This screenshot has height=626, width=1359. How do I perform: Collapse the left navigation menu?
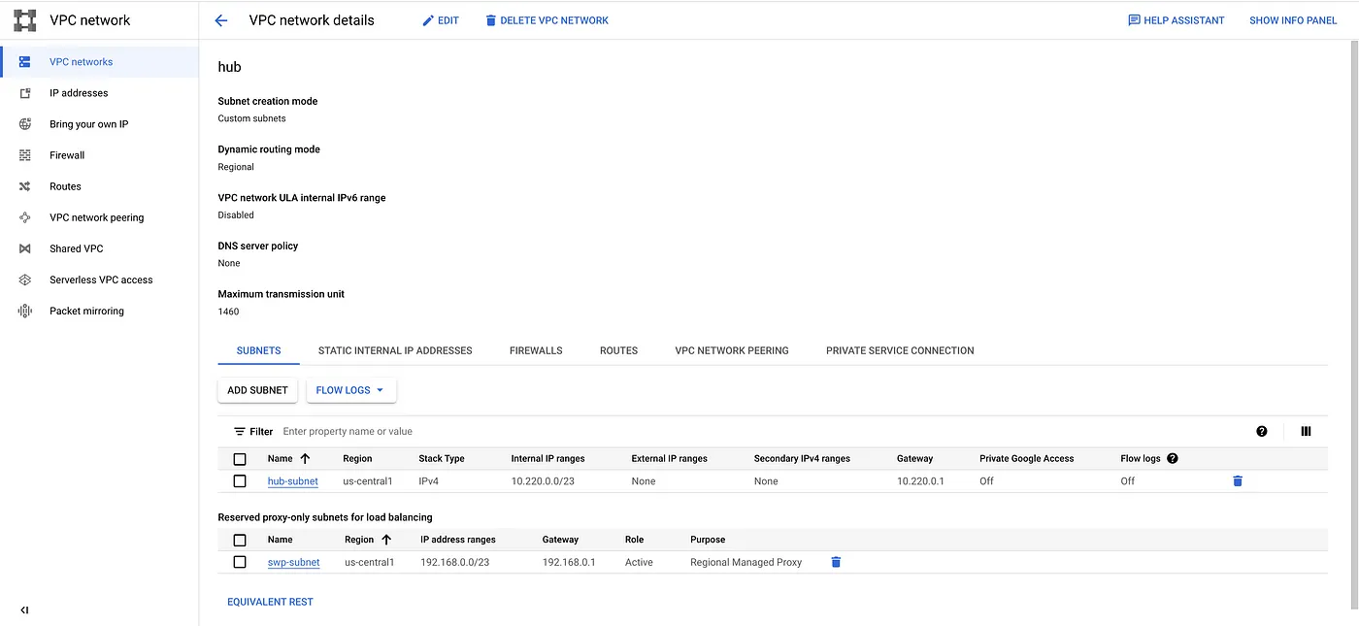click(24, 610)
